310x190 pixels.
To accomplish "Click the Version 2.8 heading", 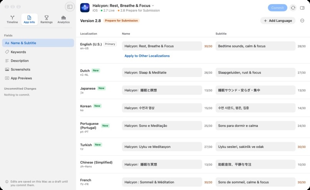I will (x=90, y=21).
